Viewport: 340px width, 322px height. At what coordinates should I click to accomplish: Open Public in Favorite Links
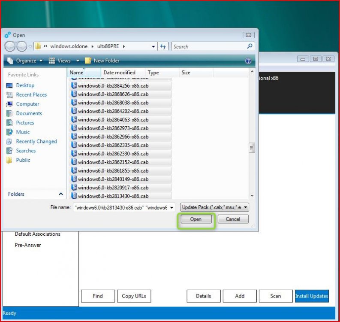click(23, 160)
